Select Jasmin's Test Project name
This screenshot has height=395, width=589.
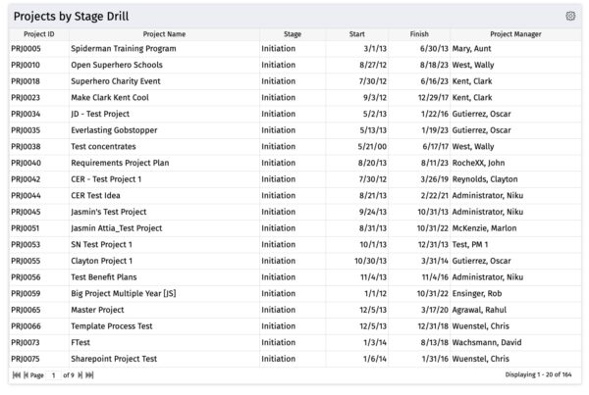109,212
